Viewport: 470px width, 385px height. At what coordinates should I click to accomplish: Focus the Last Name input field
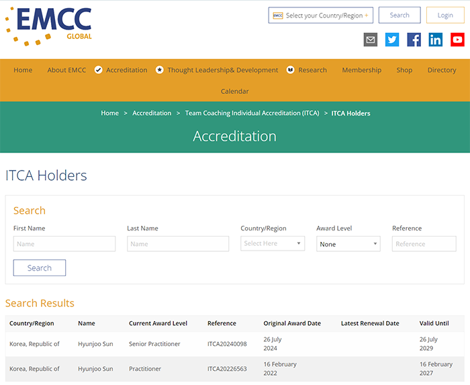pos(178,244)
